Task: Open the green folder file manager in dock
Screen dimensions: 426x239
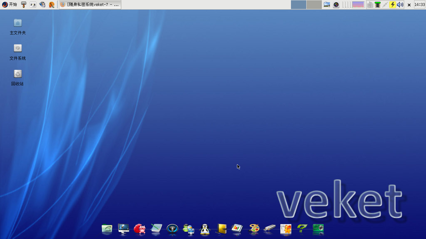Action: pyautogui.click(x=107, y=229)
